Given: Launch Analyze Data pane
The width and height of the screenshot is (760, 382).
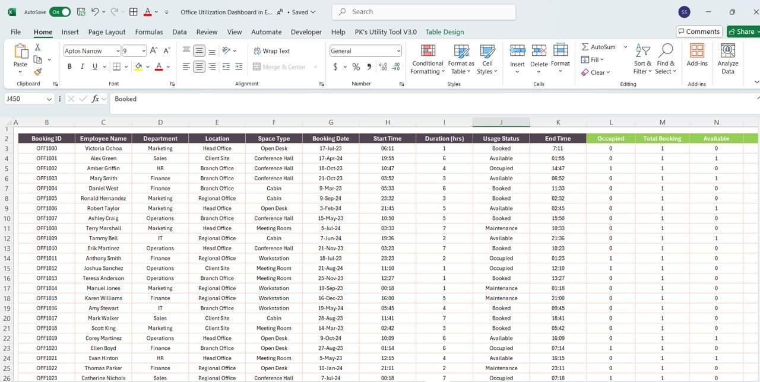Looking at the screenshot, I should tap(728, 59).
